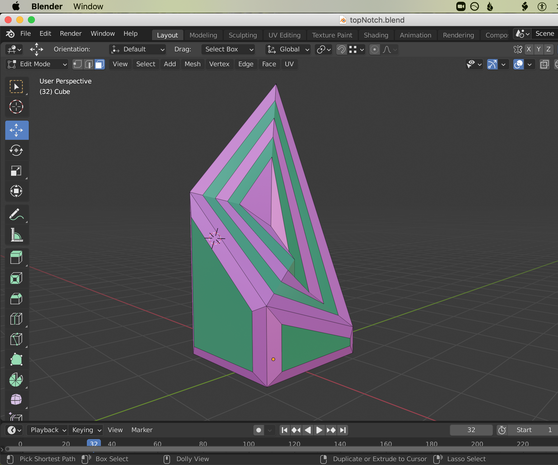Open the Edit Mode dropdown

(x=37, y=64)
